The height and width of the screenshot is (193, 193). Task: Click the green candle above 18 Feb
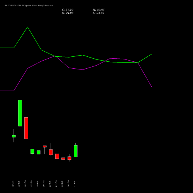coord(32,151)
